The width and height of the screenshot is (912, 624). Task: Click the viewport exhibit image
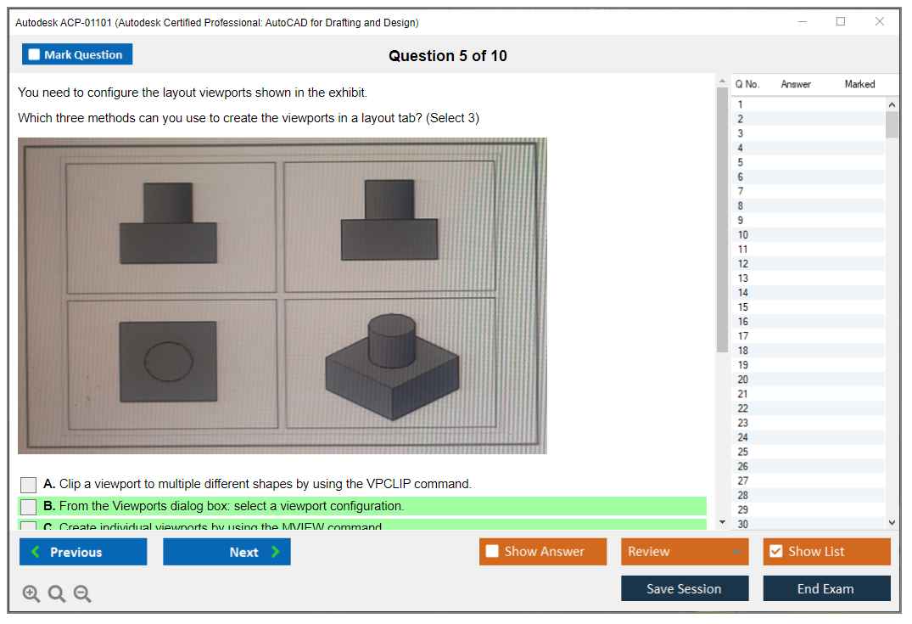tap(282, 295)
